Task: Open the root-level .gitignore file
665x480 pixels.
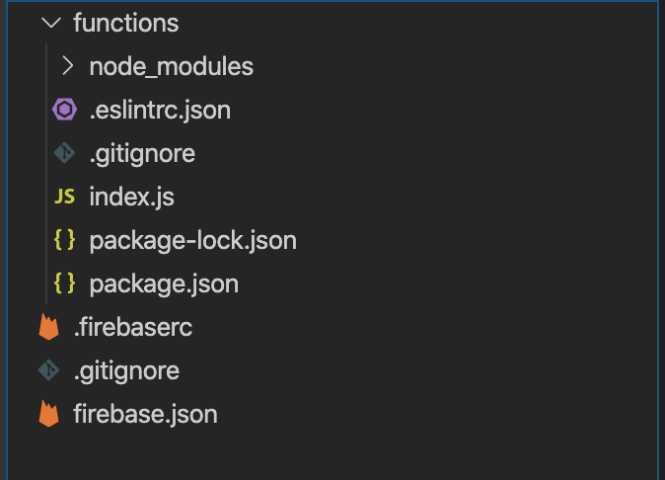Action: click(x=126, y=371)
